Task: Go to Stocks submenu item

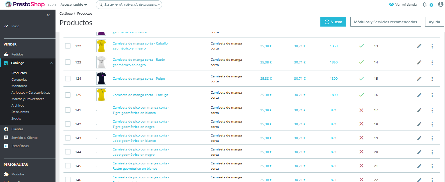Action: click(x=16, y=118)
